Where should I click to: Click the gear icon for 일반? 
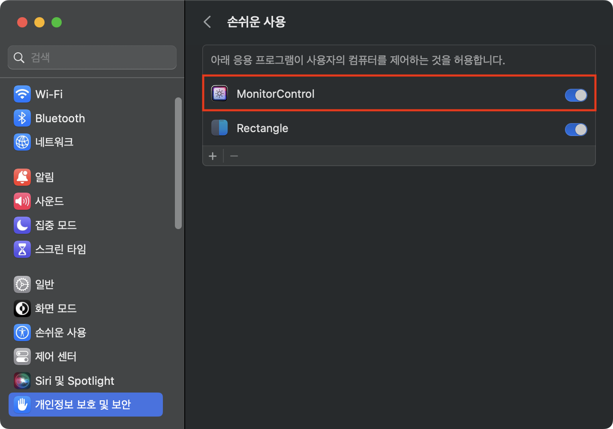pyautogui.click(x=22, y=284)
